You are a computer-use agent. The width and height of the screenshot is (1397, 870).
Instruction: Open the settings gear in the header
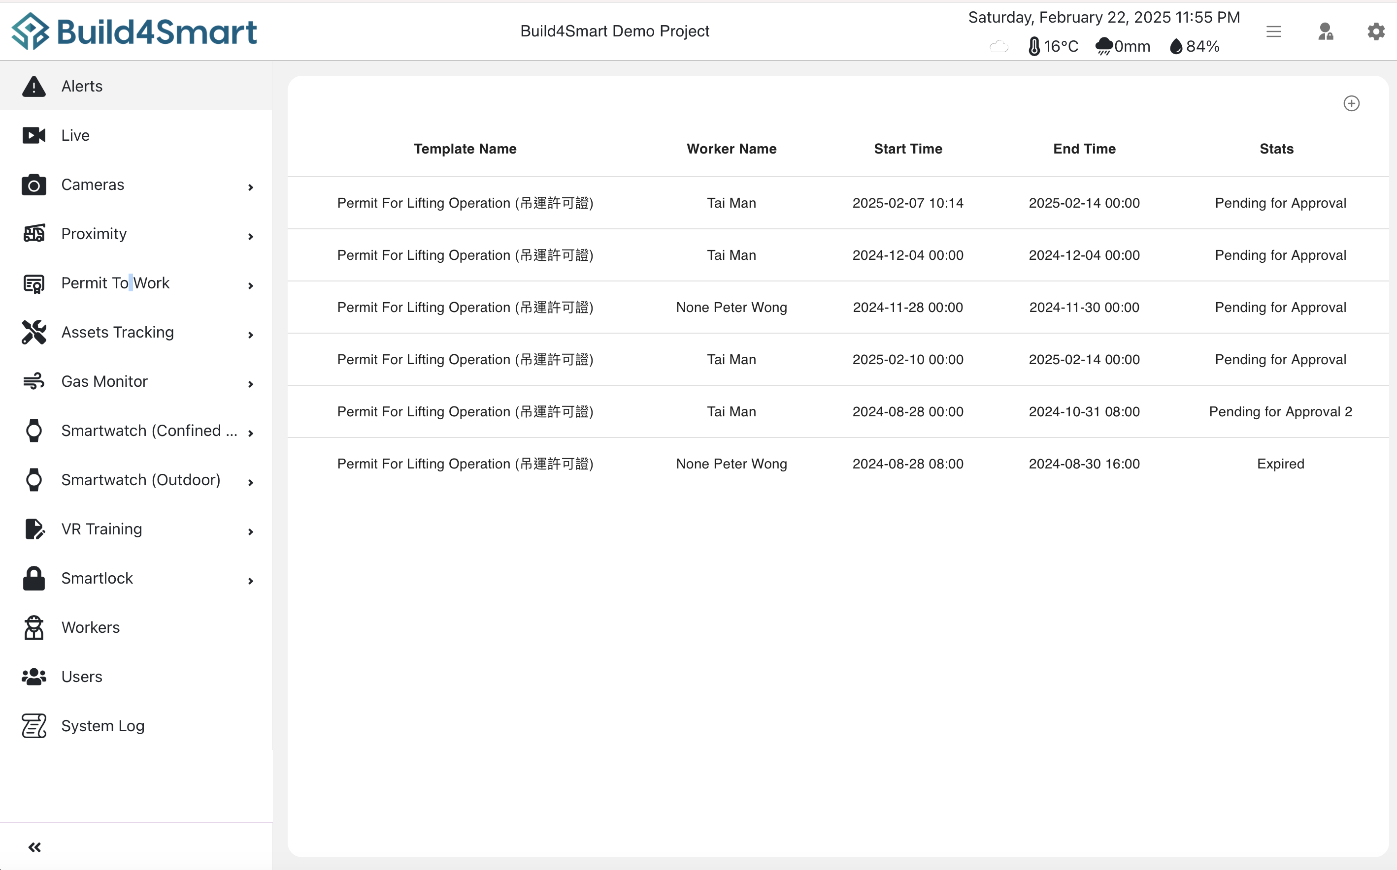click(x=1376, y=31)
